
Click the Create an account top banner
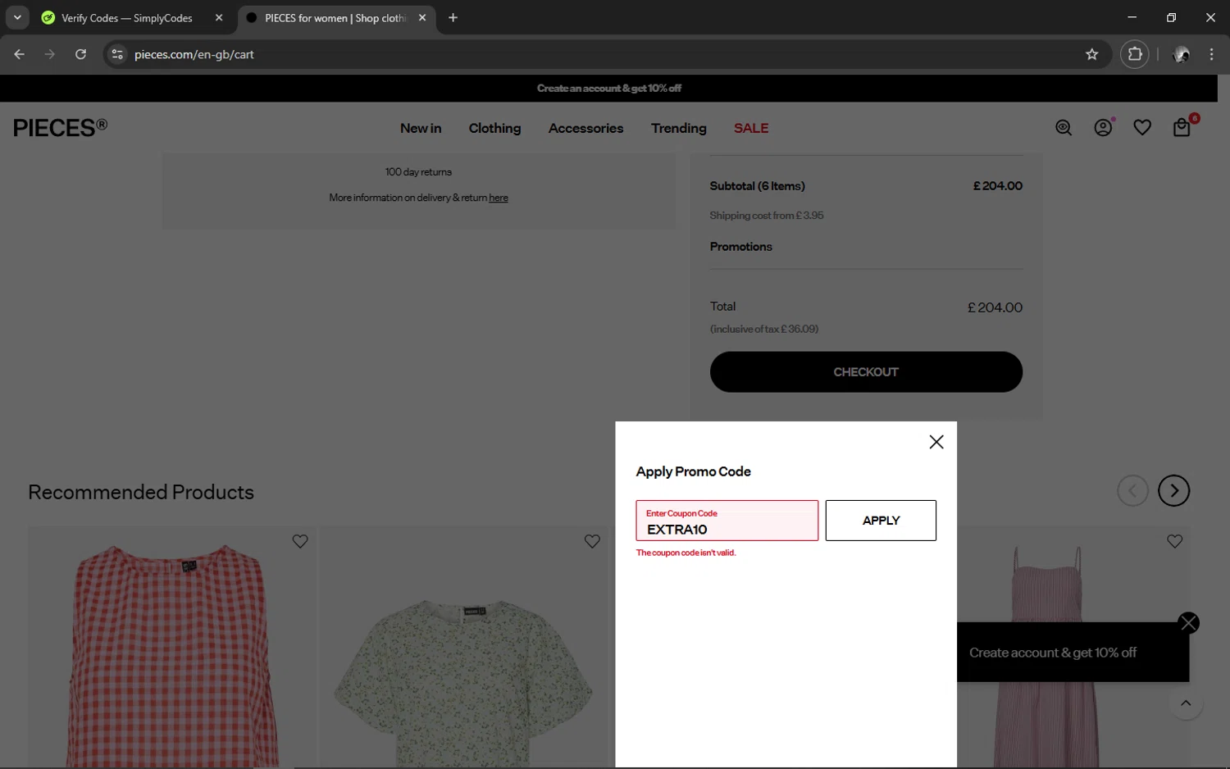[608, 89]
